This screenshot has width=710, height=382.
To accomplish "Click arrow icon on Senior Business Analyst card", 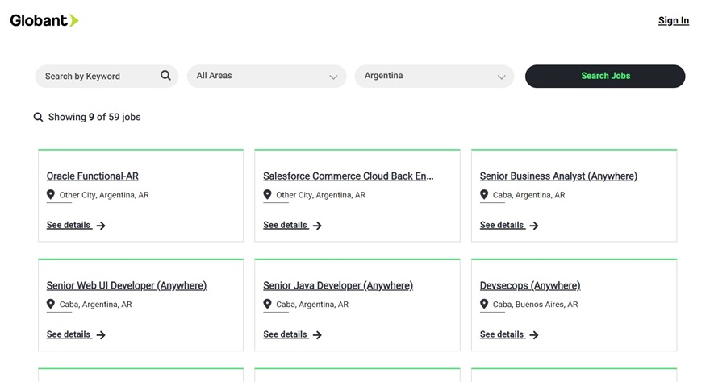I will tap(534, 226).
